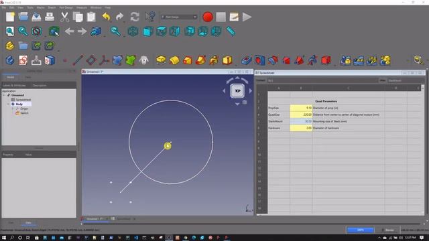Open the Part Design menu

66,7
